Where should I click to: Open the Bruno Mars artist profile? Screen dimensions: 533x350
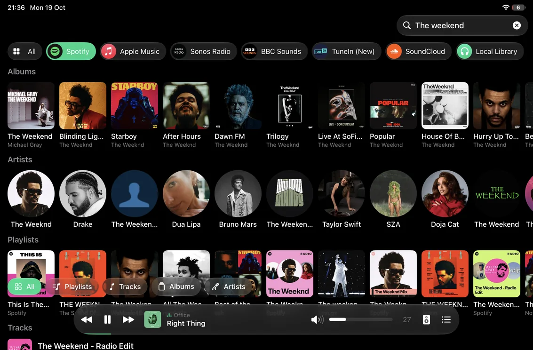(238, 194)
